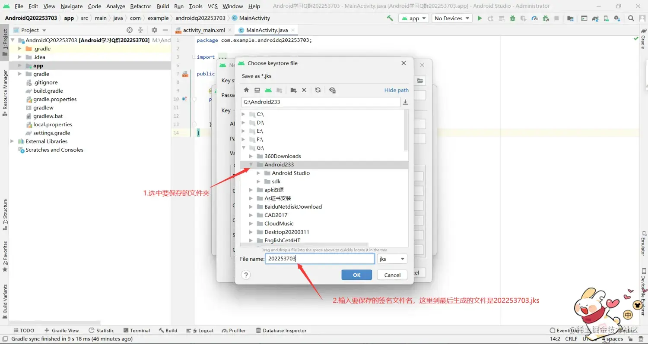648x344 pixels.
Task: Open the profiler gauge icon in toolbar
Action: (x=534, y=18)
